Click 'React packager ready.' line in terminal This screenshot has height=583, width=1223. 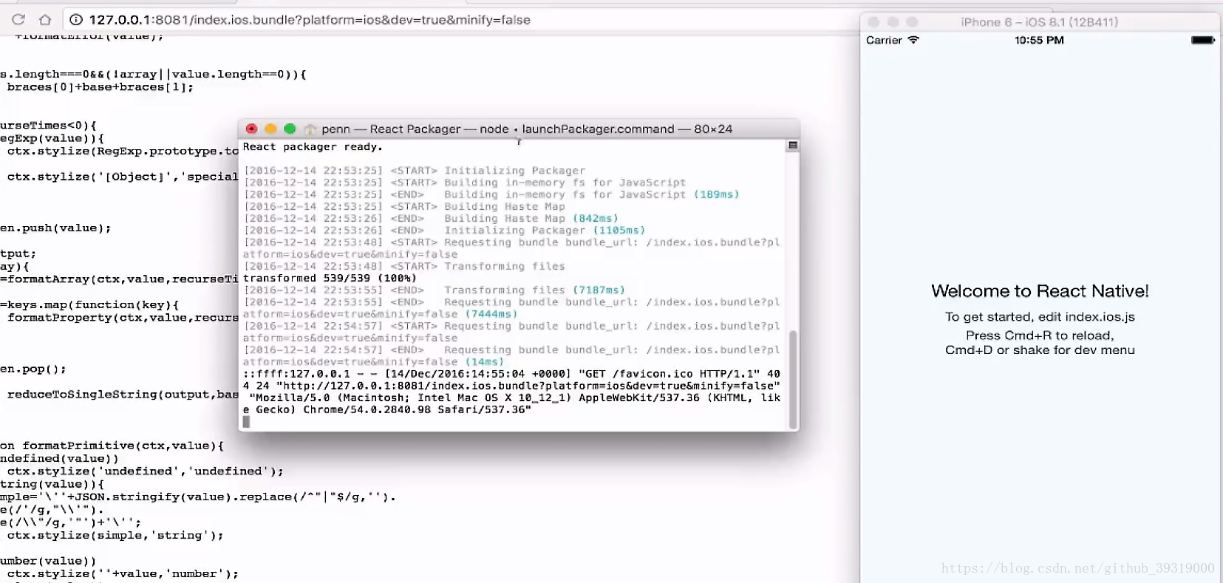[313, 147]
